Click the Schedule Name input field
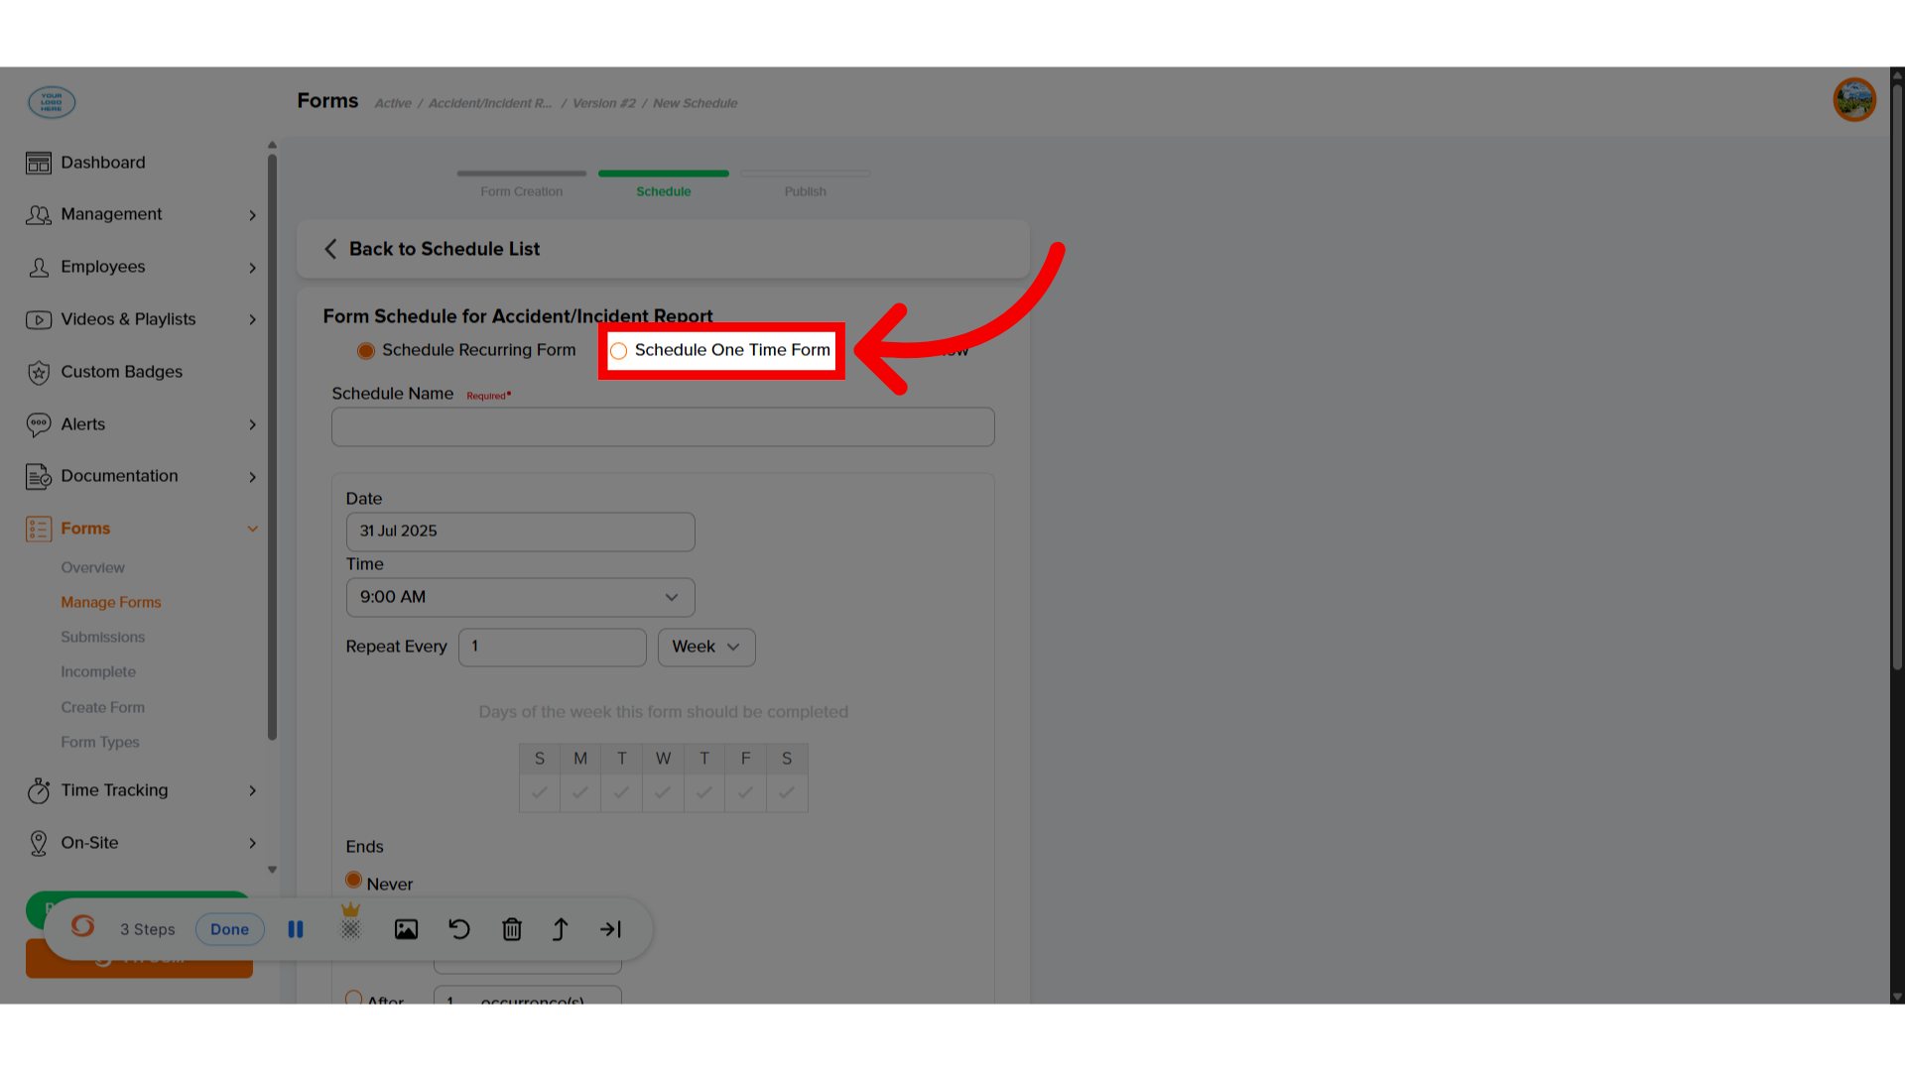This screenshot has height=1071, width=1905. tap(663, 426)
